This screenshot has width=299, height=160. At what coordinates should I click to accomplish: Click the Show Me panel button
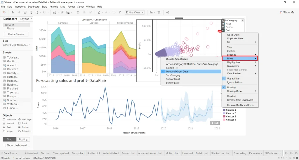tap(287, 12)
